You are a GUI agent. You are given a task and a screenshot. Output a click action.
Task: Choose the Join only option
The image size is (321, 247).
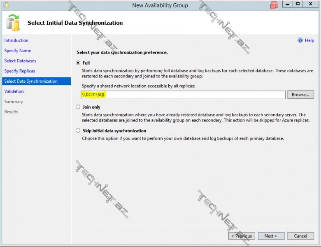(78, 107)
